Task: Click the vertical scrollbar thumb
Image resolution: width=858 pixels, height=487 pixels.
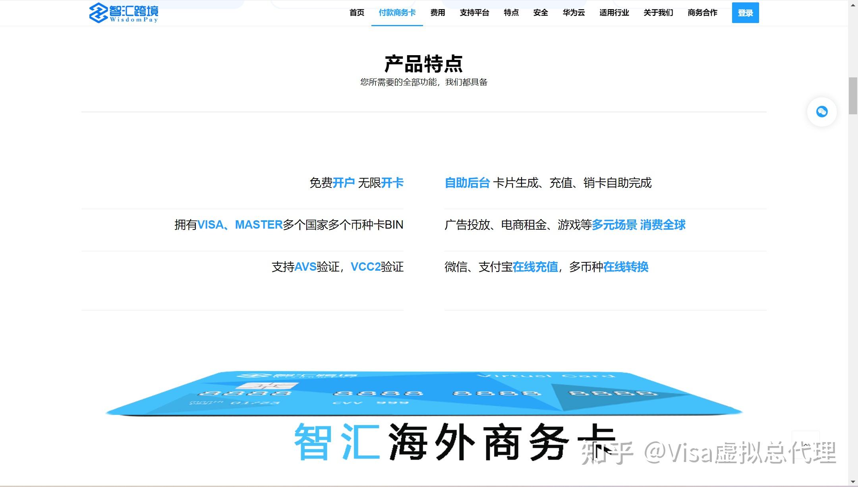Action: (853, 96)
